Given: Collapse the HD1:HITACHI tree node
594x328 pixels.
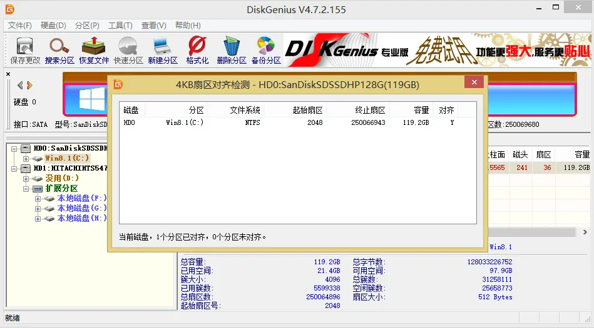Looking at the screenshot, I should point(14,169).
